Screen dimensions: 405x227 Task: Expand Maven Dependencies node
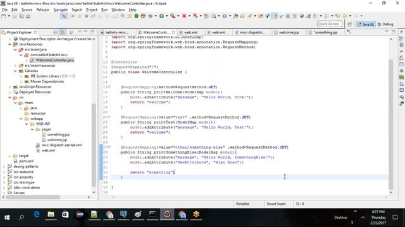21,81
